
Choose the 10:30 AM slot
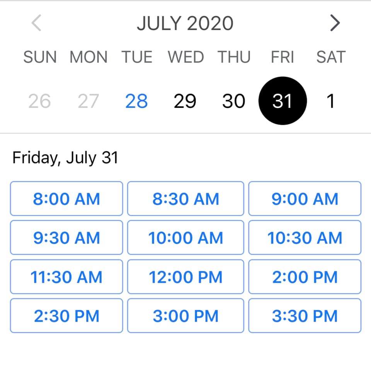click(x=305, y=238)
